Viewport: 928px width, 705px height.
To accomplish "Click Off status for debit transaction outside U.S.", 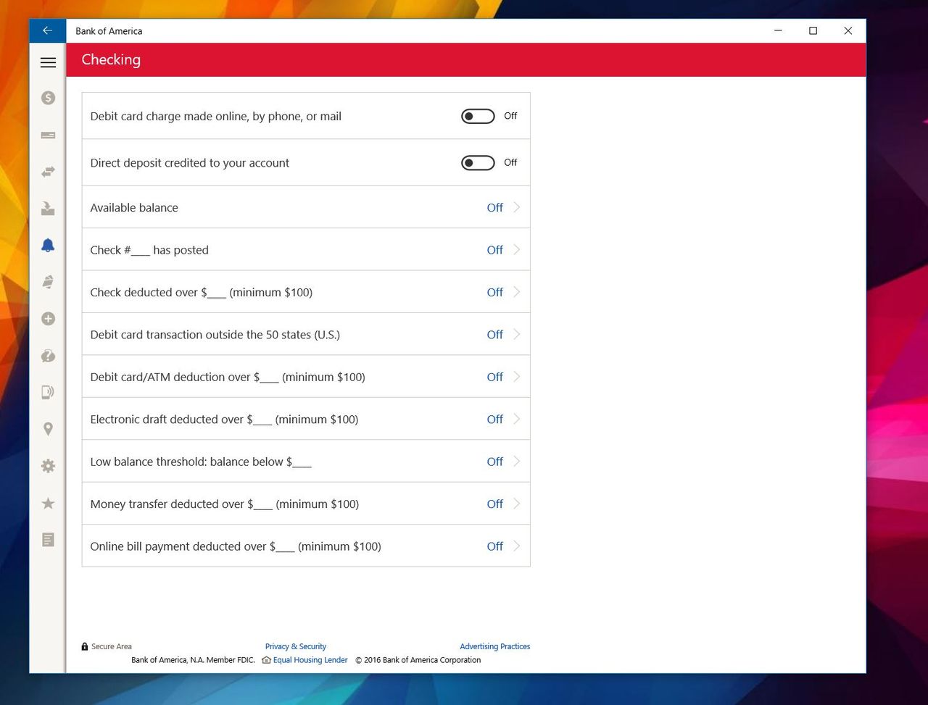I will (494, 335).
